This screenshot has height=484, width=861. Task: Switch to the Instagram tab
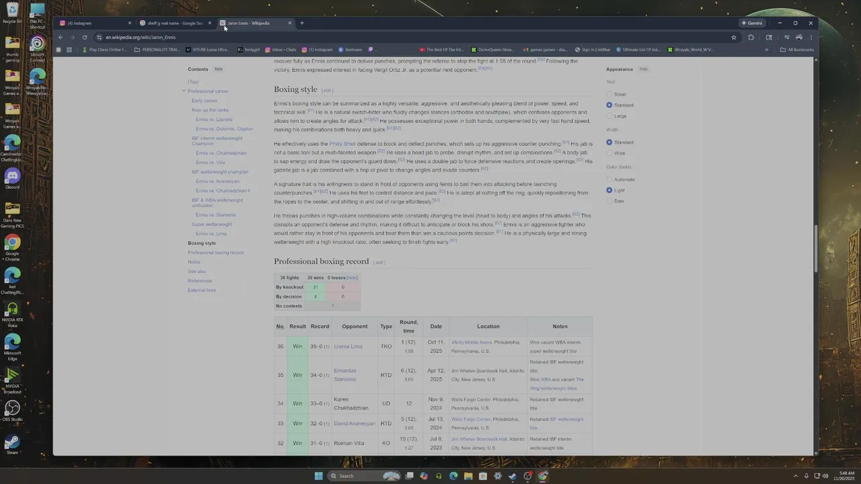click(x=94, y=23)
